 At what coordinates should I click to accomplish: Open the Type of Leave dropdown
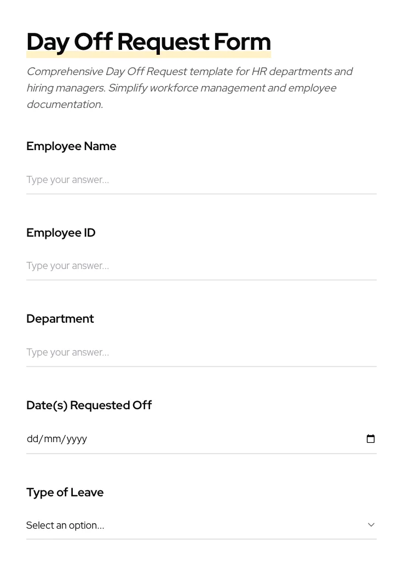tap(201, 525)
